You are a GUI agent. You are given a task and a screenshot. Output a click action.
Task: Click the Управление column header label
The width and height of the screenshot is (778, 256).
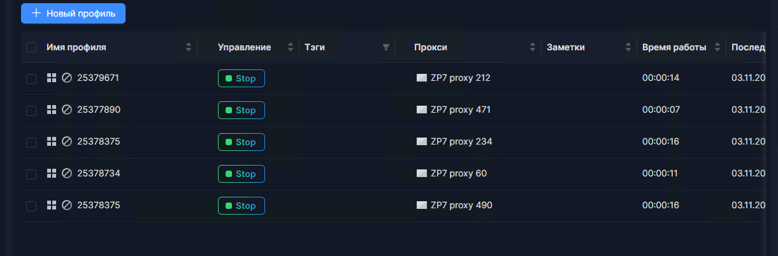[244, 47]
